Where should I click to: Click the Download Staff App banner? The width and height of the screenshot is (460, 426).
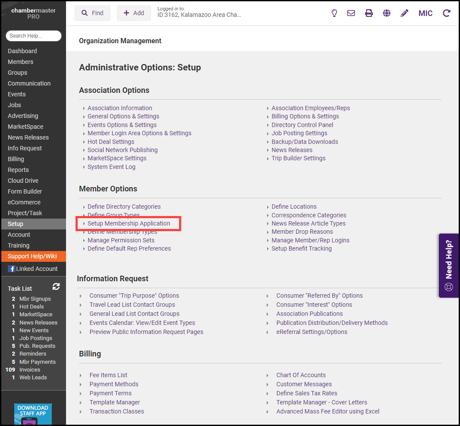point(33,414)
